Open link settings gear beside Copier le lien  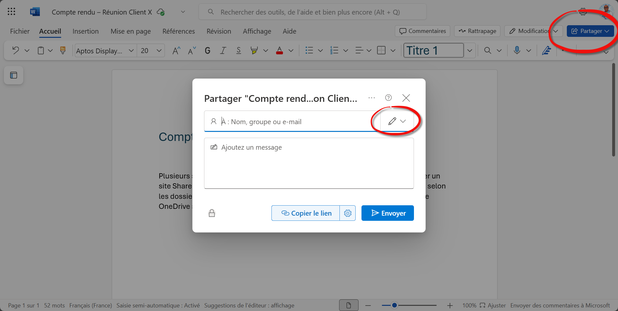(348, 213)
